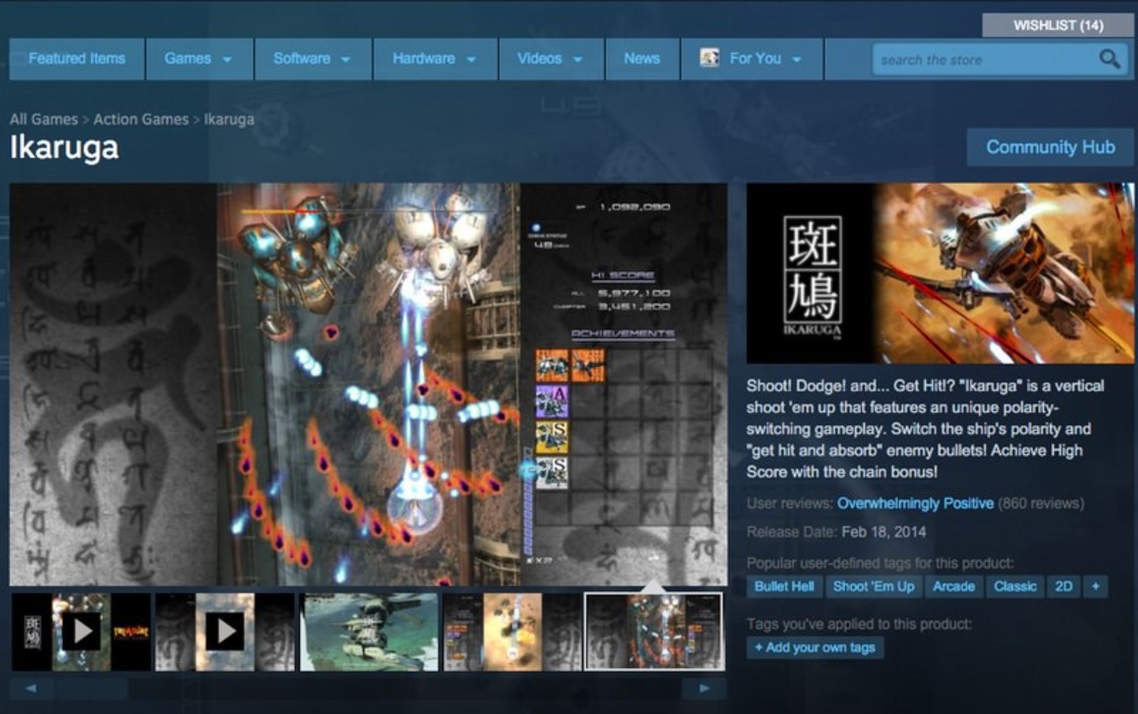Viewport: 1138px width, 714px height.
Task: Play the first trailer video thumbnail
Action: point(81,632)
